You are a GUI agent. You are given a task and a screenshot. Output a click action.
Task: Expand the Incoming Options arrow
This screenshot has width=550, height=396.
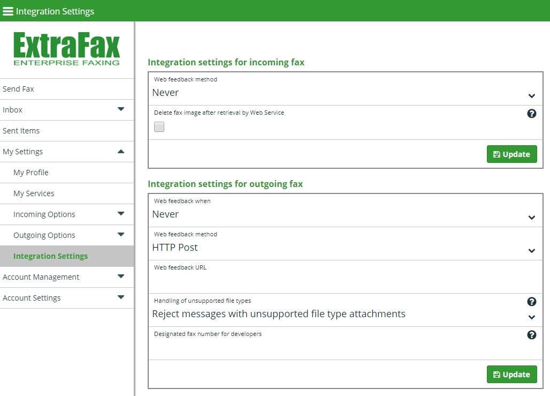tap(121, 214)
